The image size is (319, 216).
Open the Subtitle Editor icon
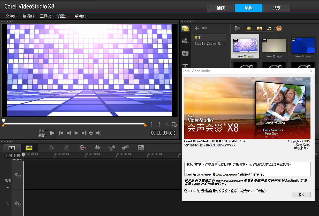click(x=141, y=148)
